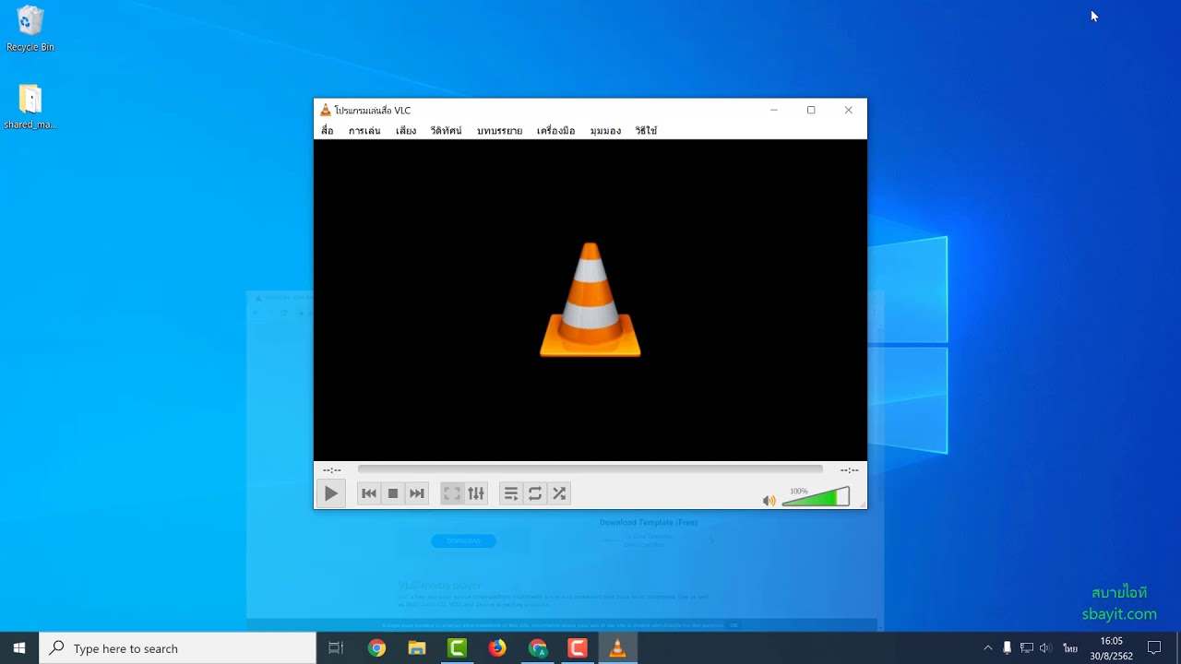Show hidden system tray icons
Screen dimensions: 1181x664
point(988,648)
